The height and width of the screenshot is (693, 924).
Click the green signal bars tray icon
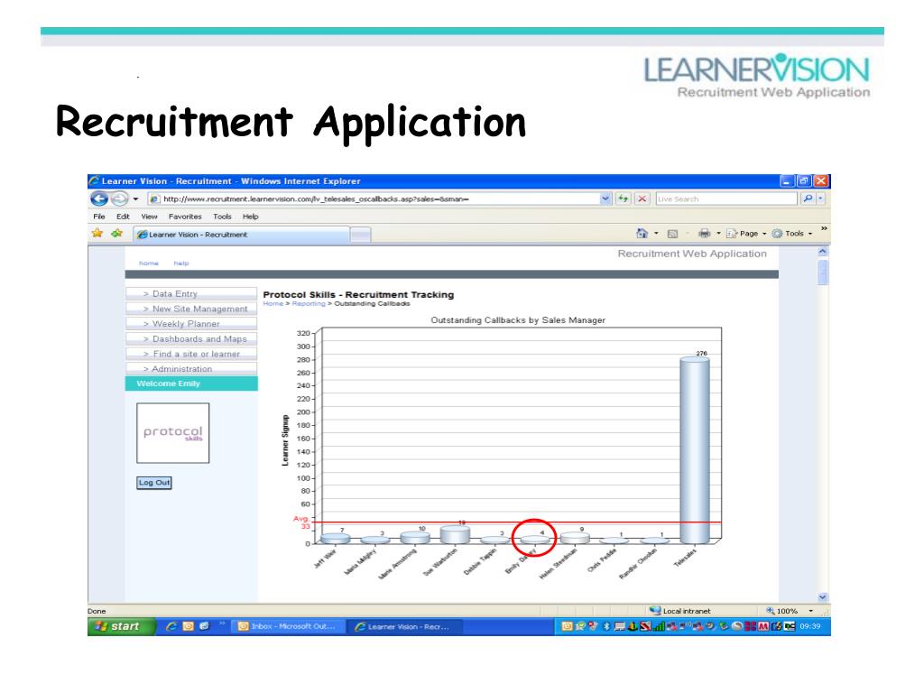click(x=659, y=626)
